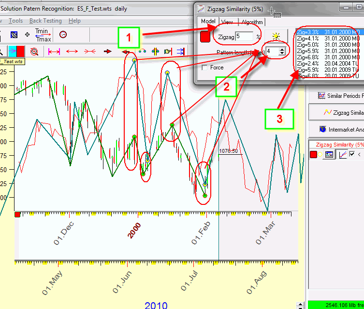Image resolution: width=364 pixels, height=309 pixels.
Task: Click the red target zoom icon
Action: click(34, 51)
